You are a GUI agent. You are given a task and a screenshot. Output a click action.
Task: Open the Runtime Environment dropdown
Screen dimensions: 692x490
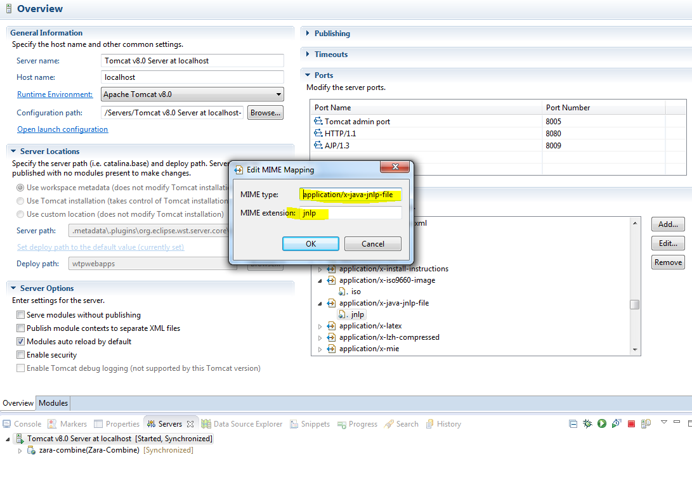click(x=278, y=94)
